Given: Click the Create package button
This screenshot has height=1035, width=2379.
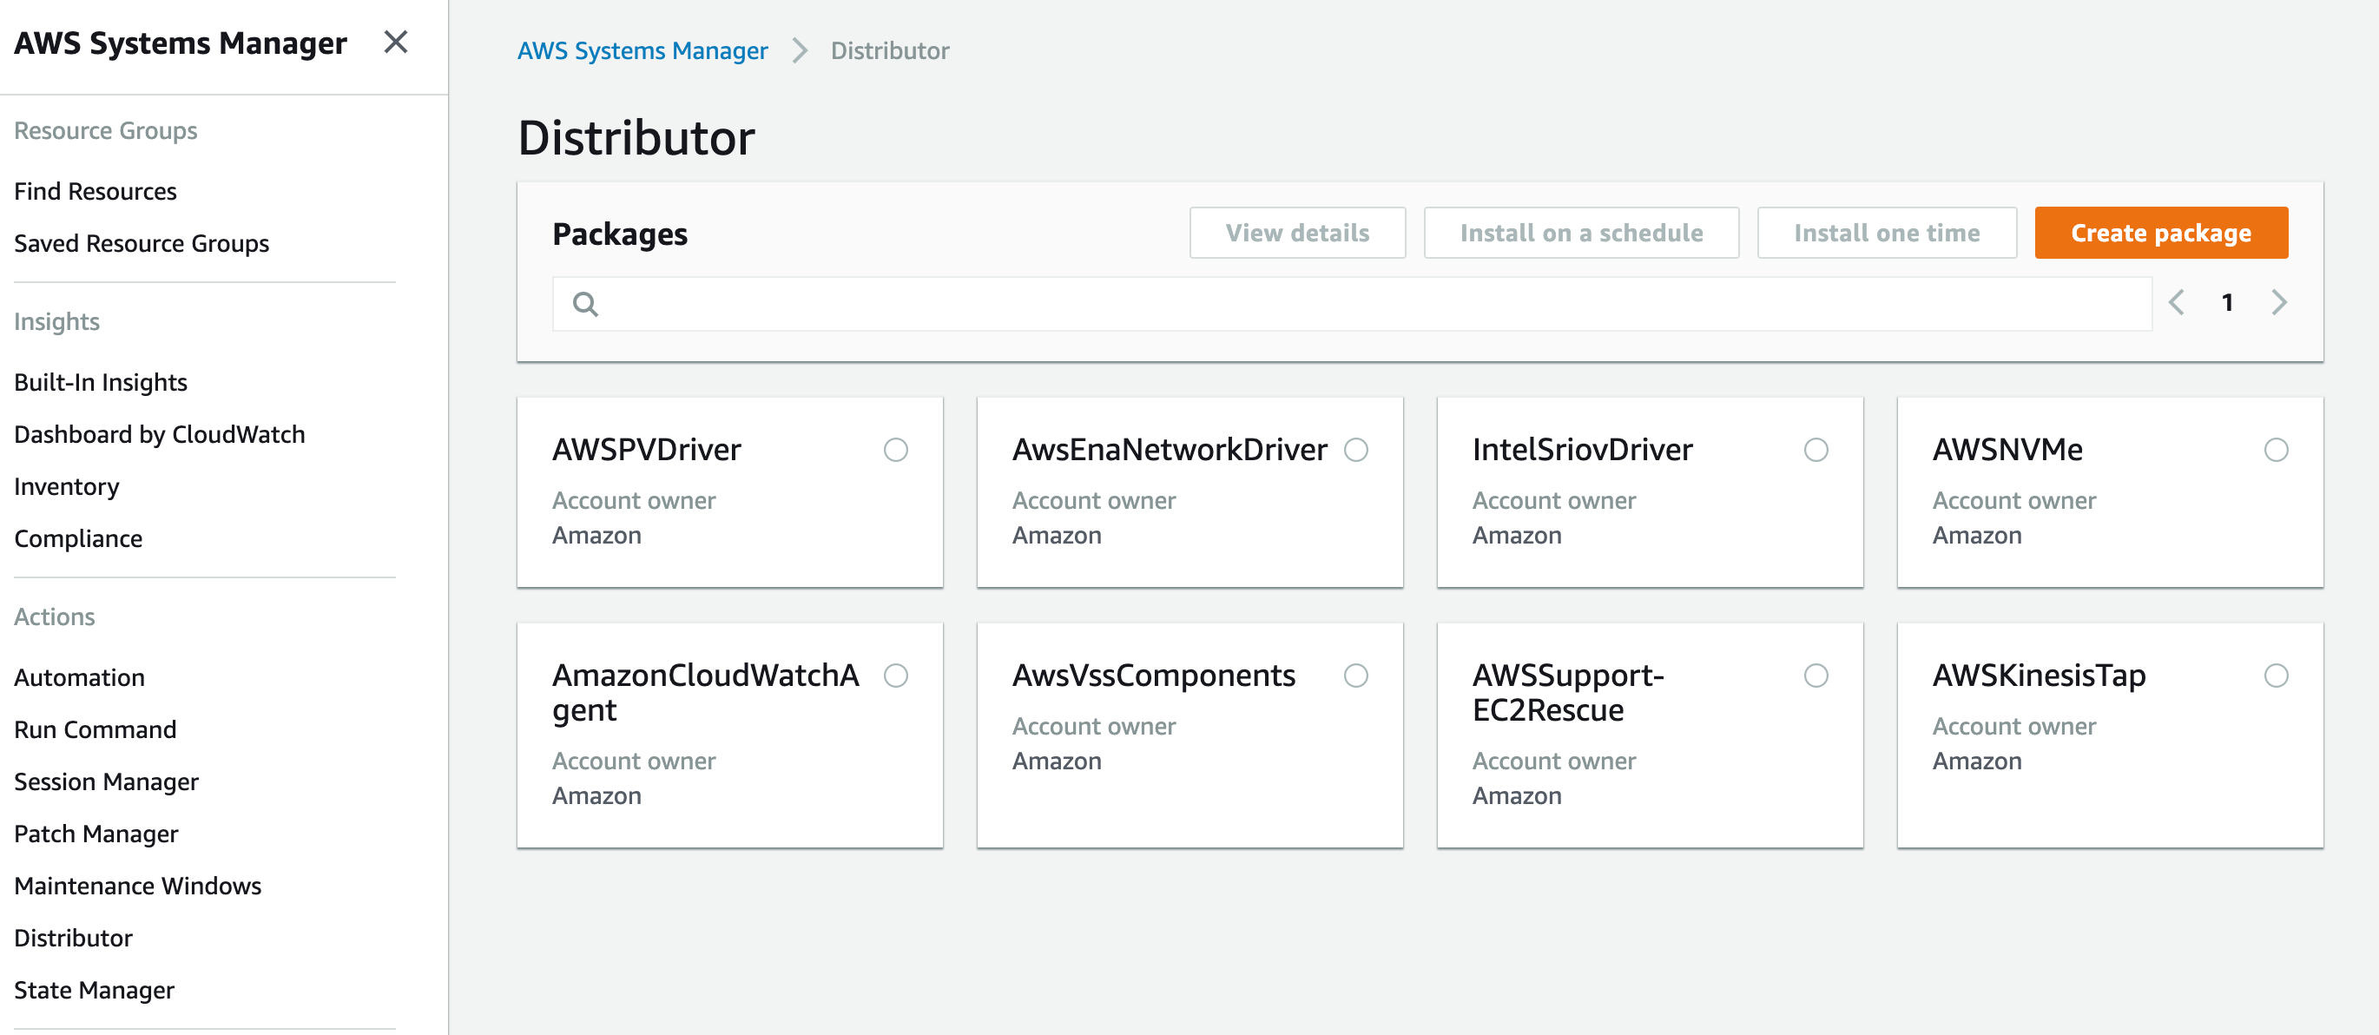Looking at the screenshot, I should 2160,233.
